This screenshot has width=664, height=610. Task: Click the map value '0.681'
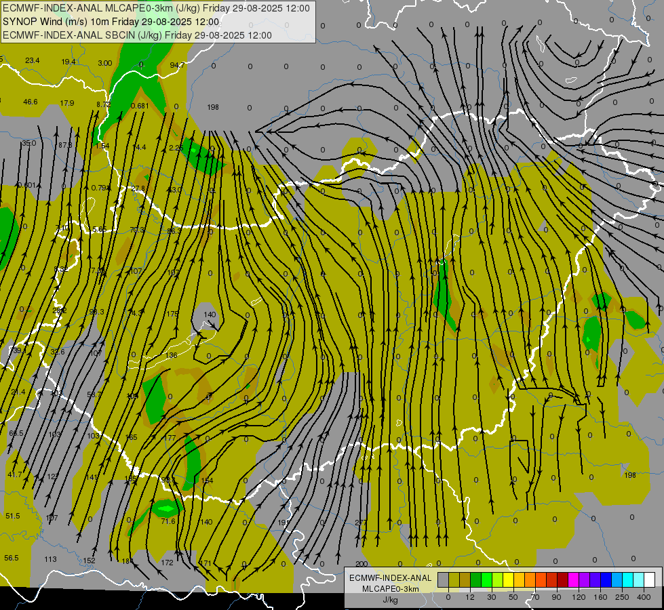click(x=140, y=106)
